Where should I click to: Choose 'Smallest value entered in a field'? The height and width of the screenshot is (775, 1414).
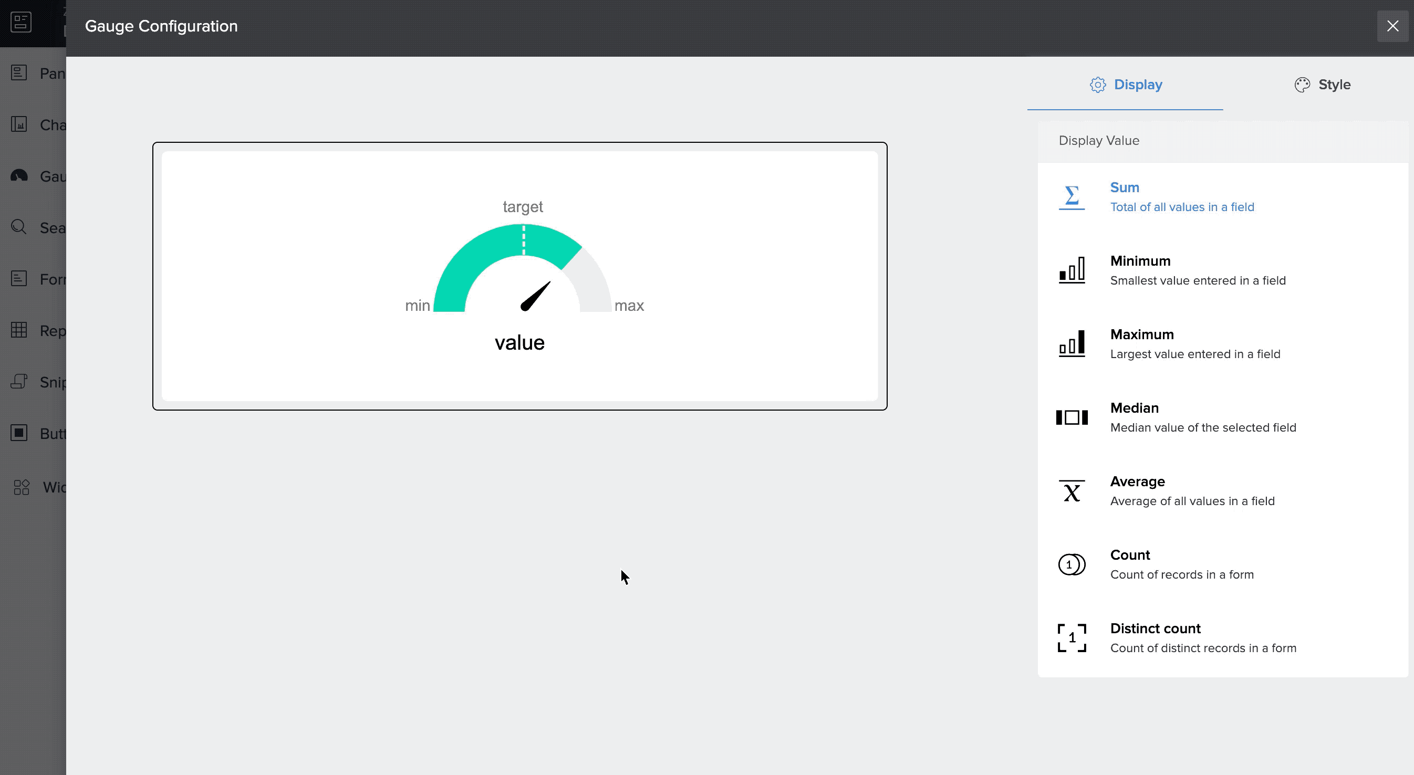click(x=1197, y=280)
